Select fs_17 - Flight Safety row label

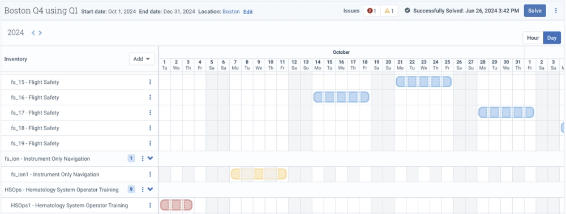[x=35, y=113]
